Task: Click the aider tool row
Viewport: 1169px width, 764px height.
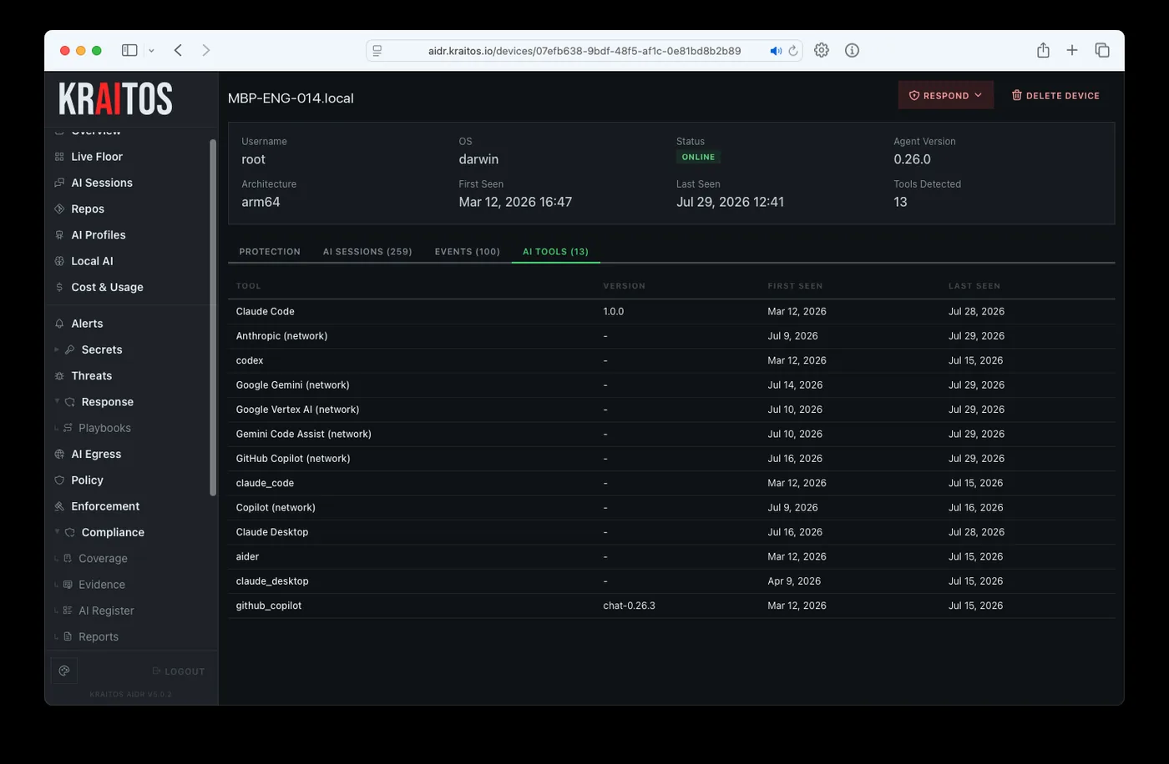Action: (x=671, y=556)
